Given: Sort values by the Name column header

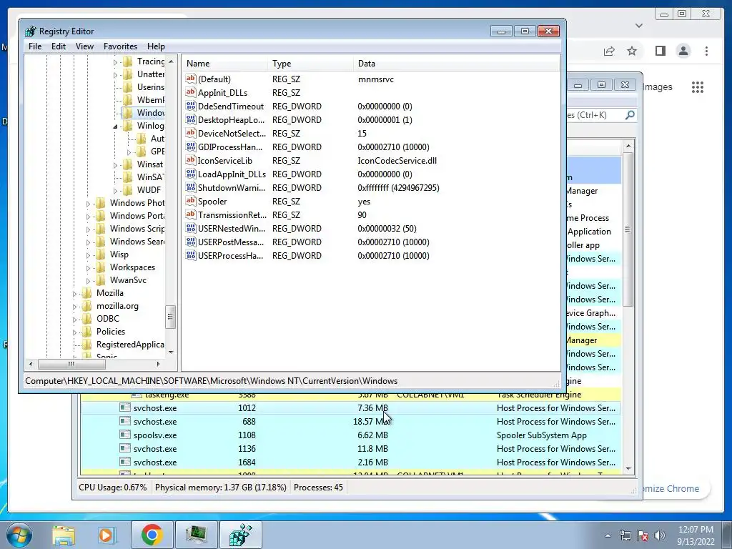Looking at the screenshot, I should (225, 64).
